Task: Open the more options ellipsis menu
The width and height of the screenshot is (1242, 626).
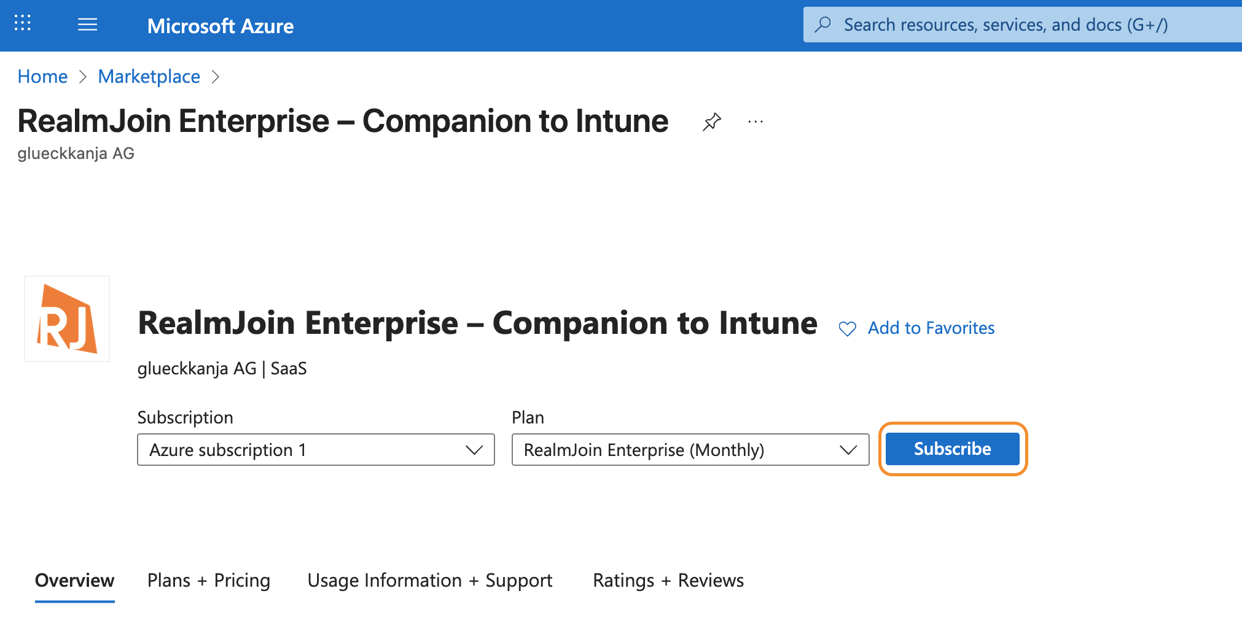Action: 756,122
